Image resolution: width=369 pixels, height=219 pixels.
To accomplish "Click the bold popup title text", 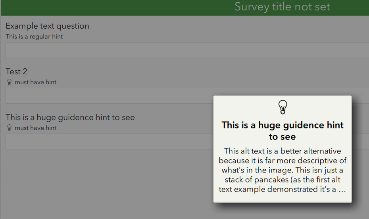I will 283,126.
